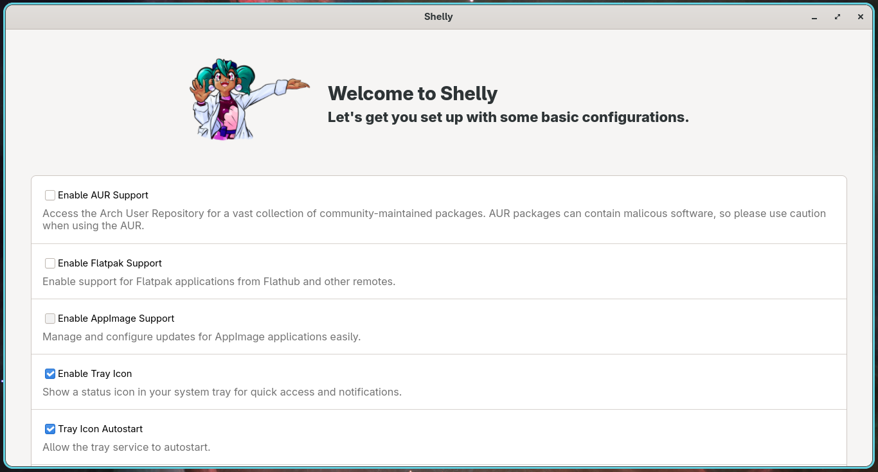Click the AUR malicious software warning description
878x472 pixels.
[x=435, y=220]
